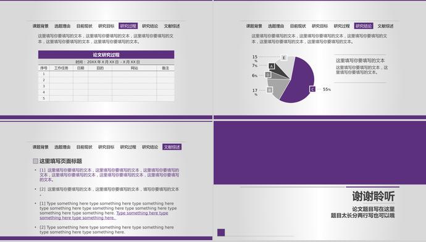
Task: Click 选题理由 tab on the references slide
Action: (62, 147)
